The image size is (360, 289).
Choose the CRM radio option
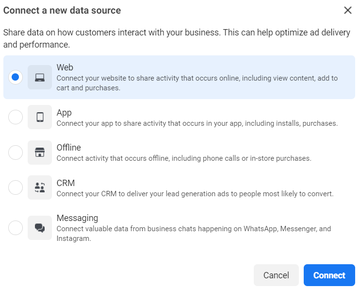[x=16, y=187]
